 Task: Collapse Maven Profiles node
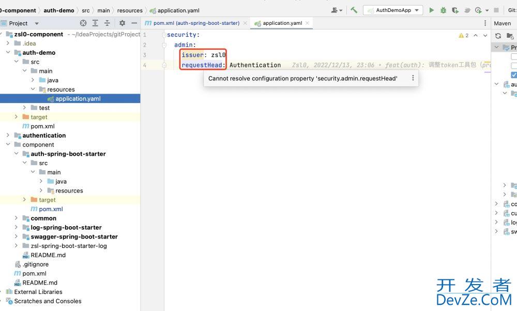(x=496, y=47)
